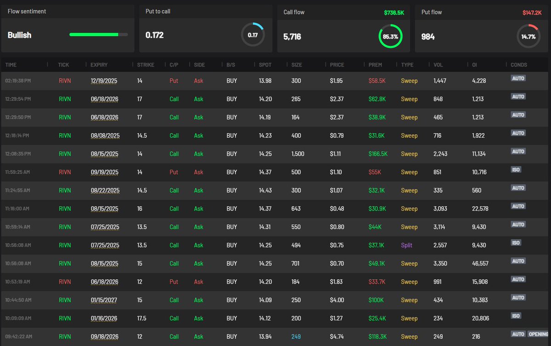The height and width of the screenshot is (346, 551).
Task: Click RIVN ticker in 10:53:19 AM row
Action: pyautogui.click(x=65, y=282)
